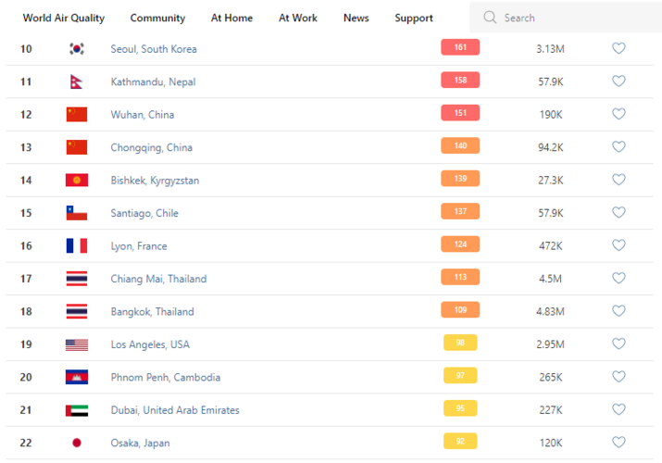
Task: Favorite Seoul with the heart icon
Action: [x=618, y=48]
